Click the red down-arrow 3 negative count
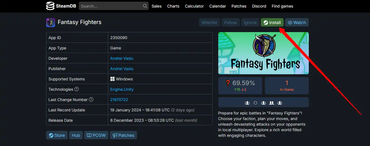 [x=244, y=90]
